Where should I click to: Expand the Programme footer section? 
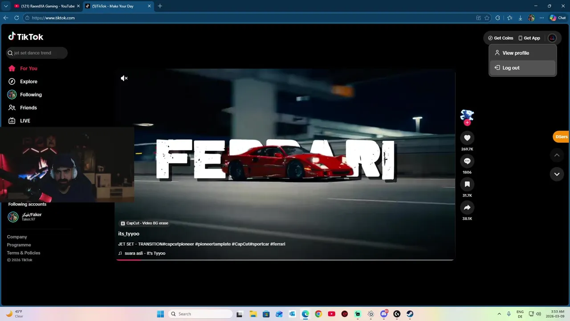pyautogui.click(x=19, y=245)
